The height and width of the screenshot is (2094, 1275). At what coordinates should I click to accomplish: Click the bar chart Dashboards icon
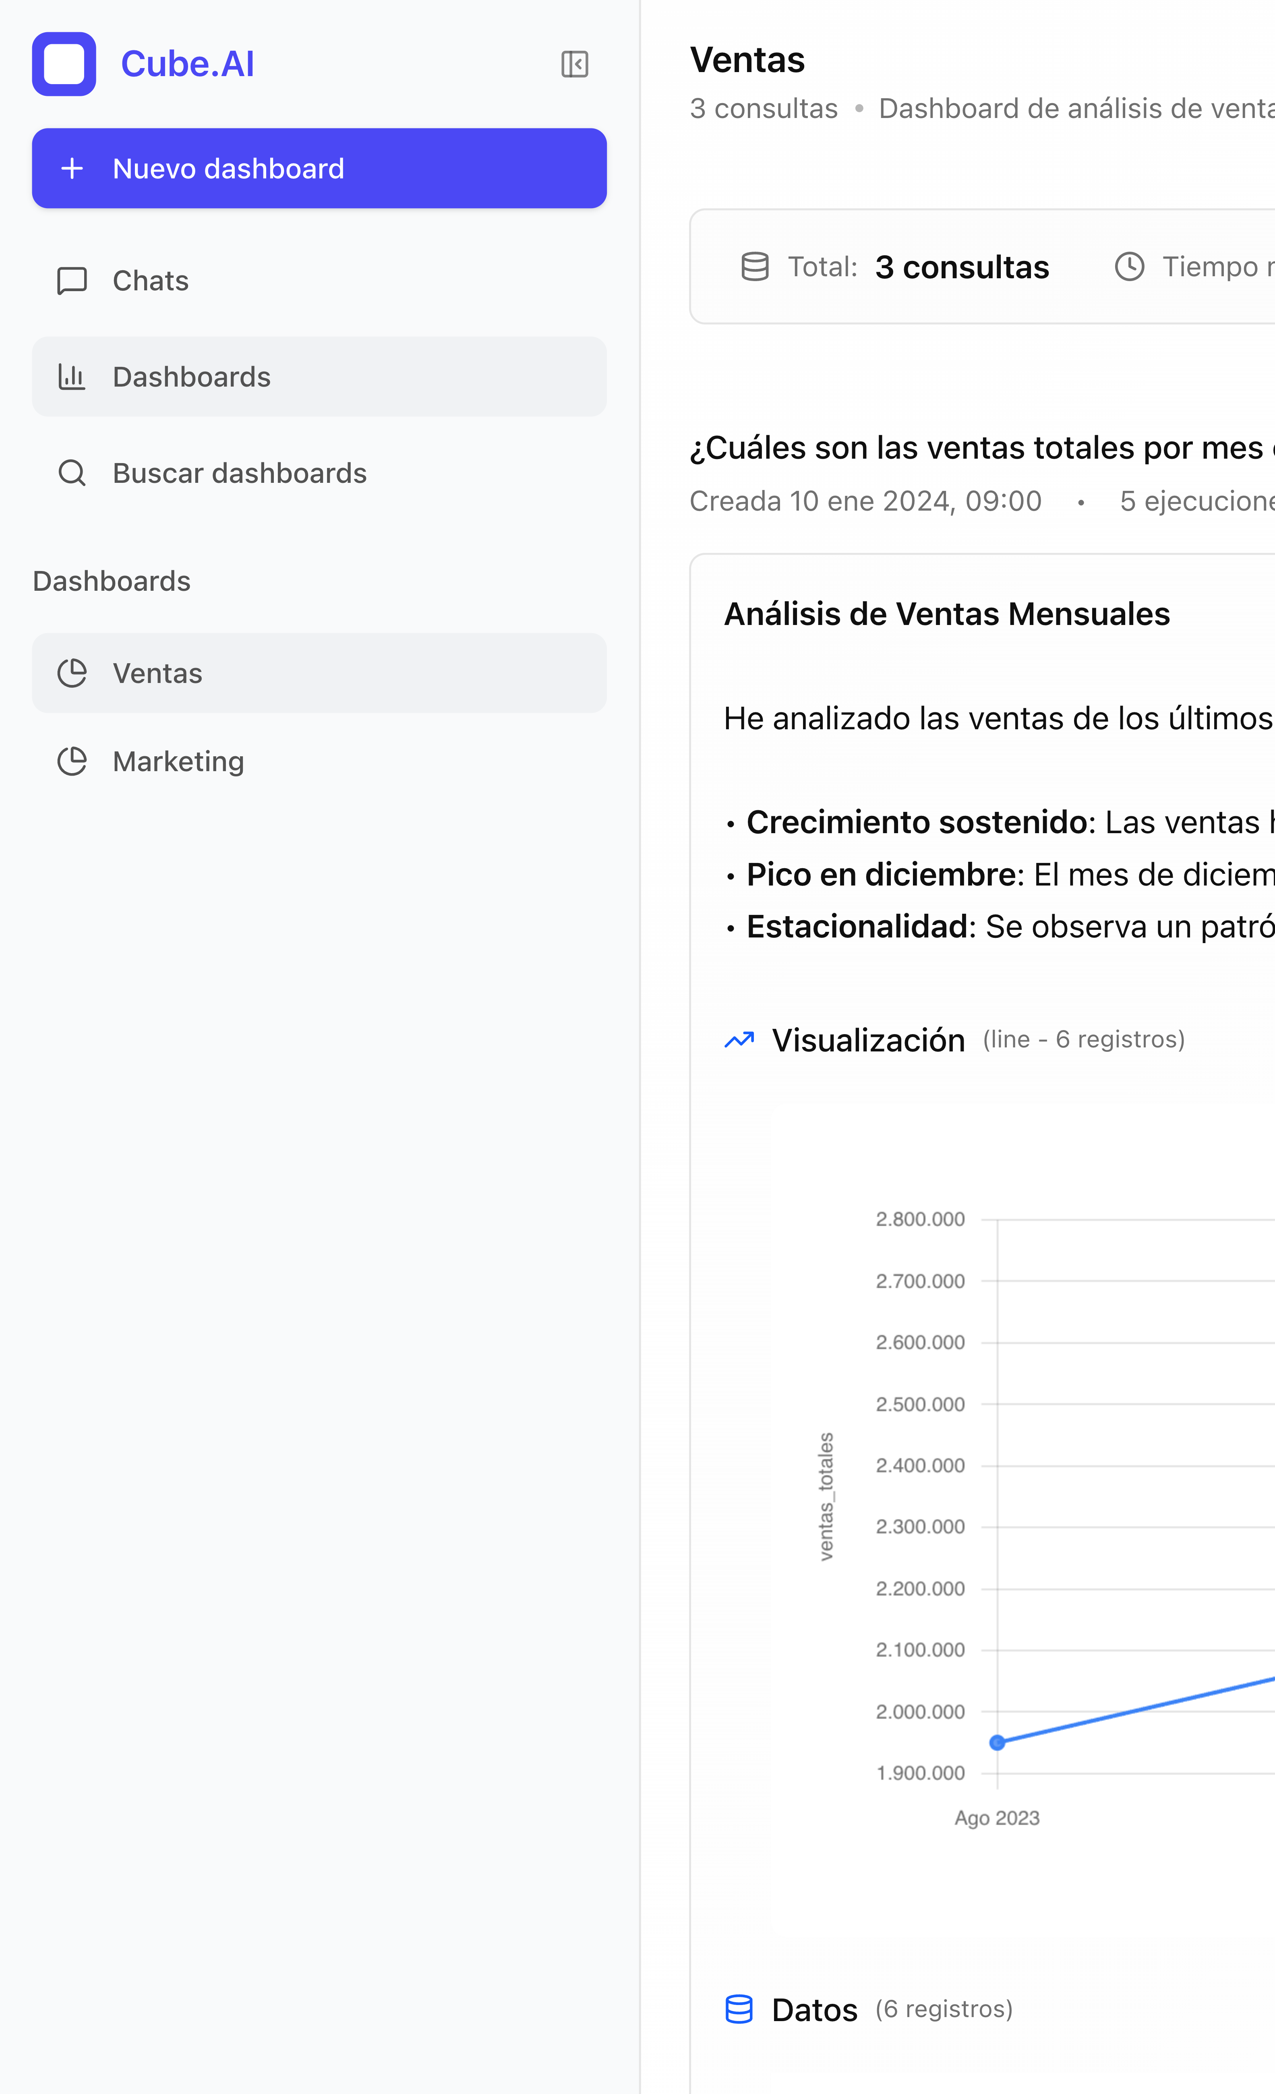(72, 377)
